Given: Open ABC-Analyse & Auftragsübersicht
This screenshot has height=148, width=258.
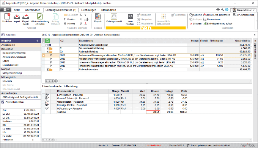Looking at the screenshot, I should (20, 97).
